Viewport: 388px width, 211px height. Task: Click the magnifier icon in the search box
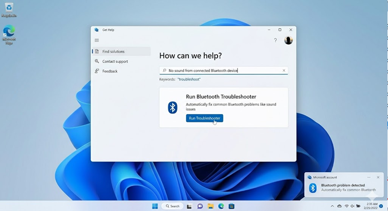point(164,70)
